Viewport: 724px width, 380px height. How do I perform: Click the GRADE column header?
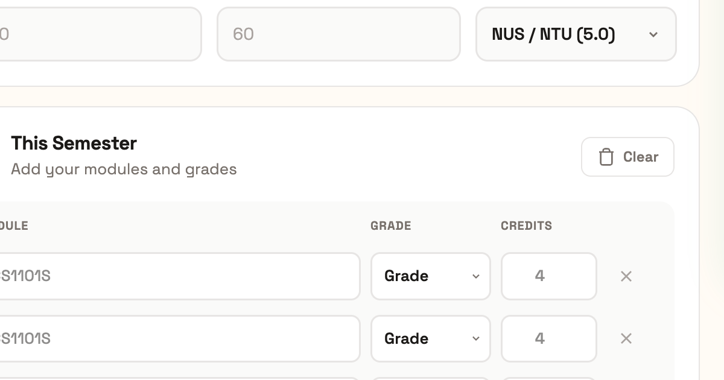point(391,226)
